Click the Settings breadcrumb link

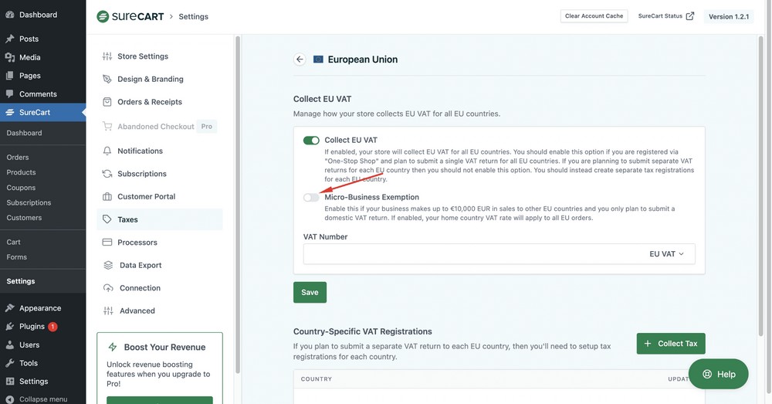click(x=194, y=16)
